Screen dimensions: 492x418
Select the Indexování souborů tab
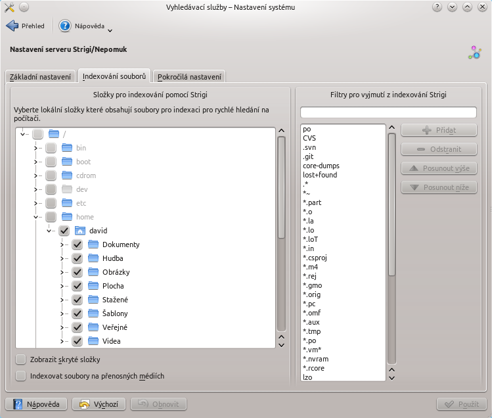click(x=114, y=76)
